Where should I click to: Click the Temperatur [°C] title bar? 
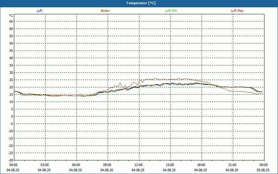pyautogui.click(x=139, y=3)
